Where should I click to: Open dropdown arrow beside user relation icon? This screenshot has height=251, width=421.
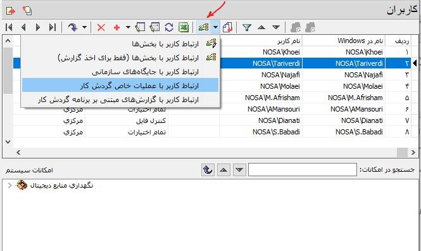point(215,27)
